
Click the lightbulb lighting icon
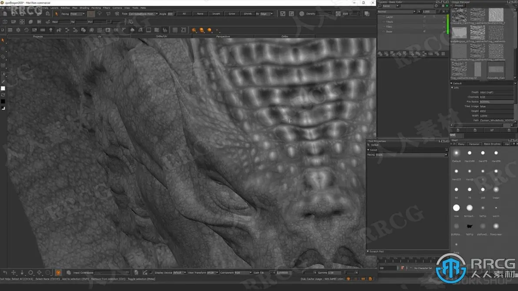50,30
